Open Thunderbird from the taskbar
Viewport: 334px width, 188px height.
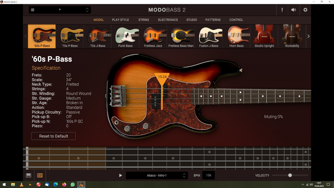tap(47, 184)
